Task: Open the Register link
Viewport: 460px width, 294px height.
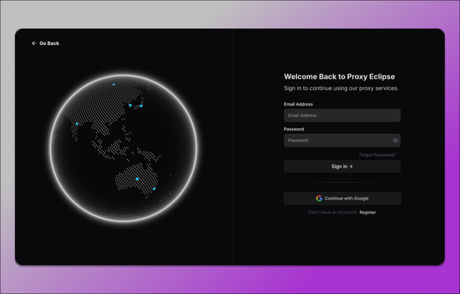Action: coord(368,212)
